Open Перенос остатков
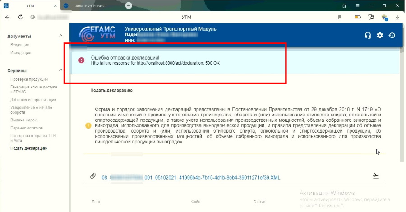 point(27,128)
